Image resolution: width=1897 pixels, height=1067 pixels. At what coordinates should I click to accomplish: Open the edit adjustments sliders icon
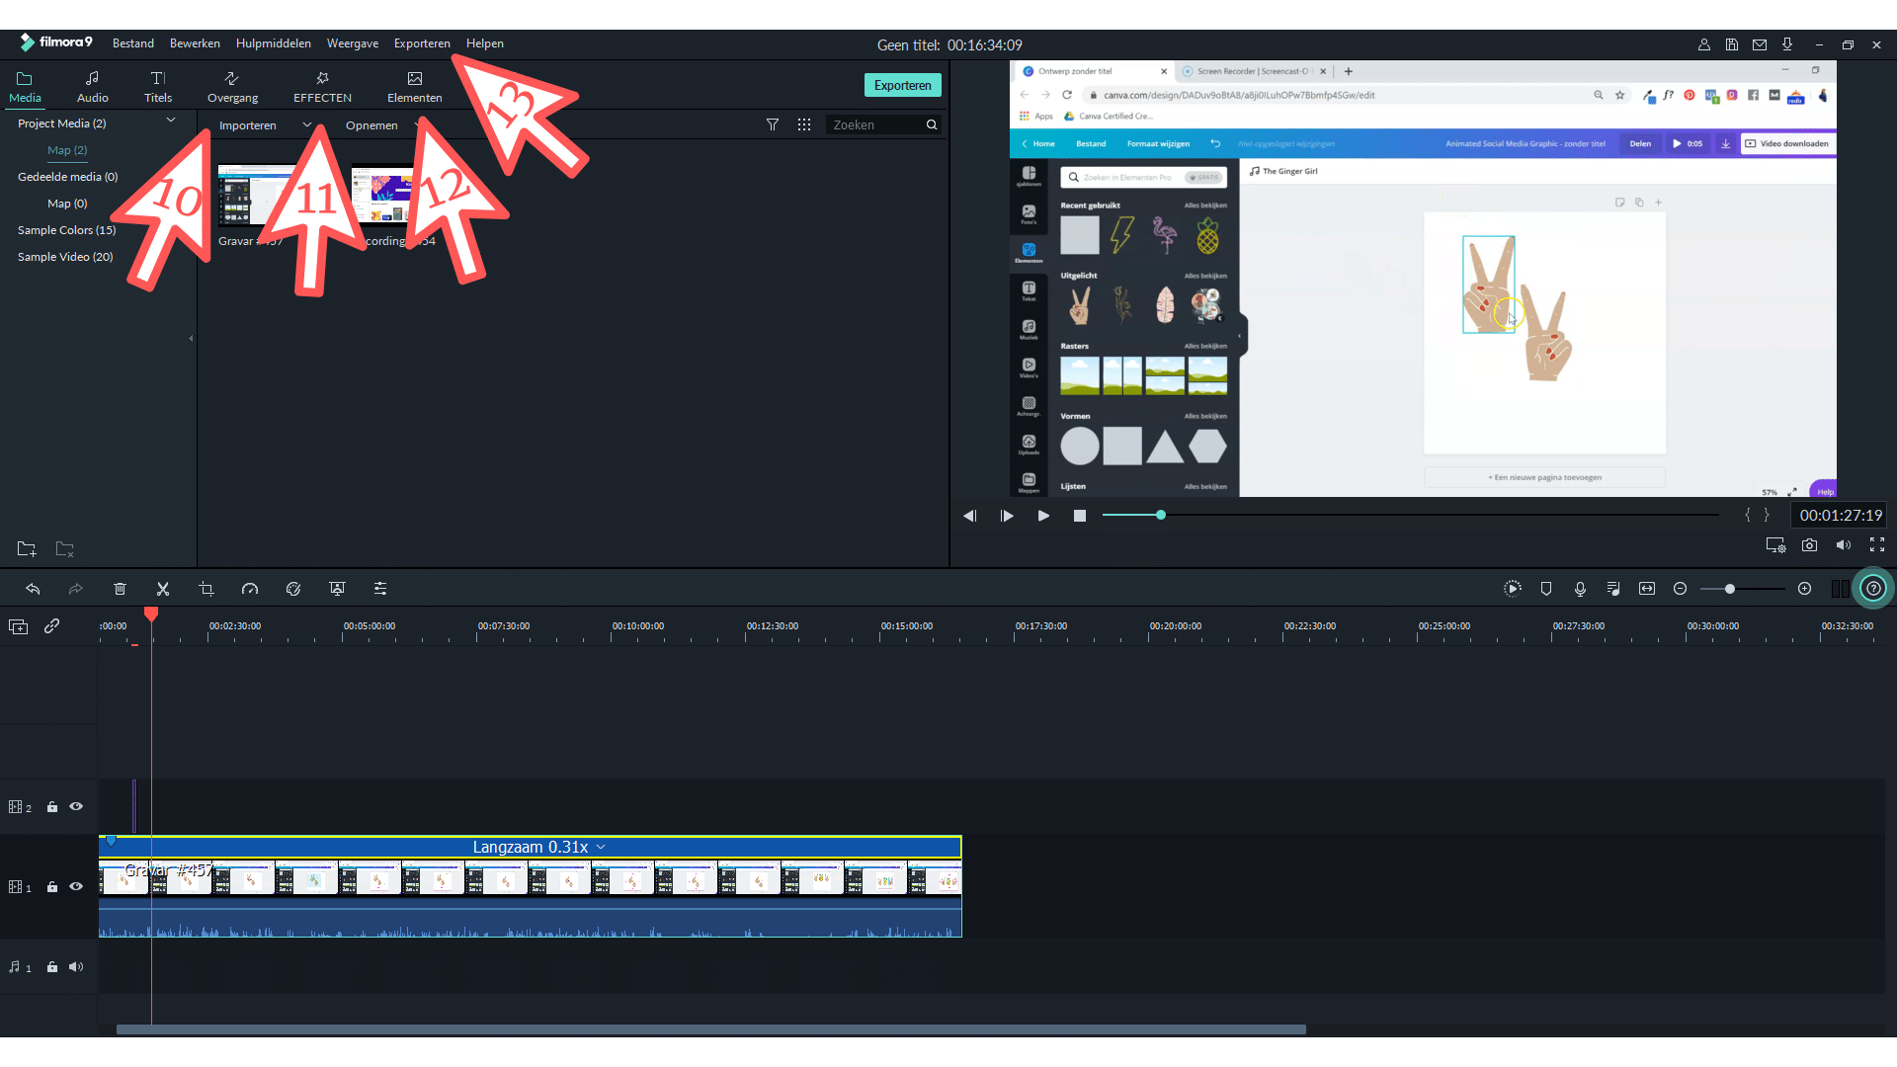pyautogui.click(x=380, y=589)
